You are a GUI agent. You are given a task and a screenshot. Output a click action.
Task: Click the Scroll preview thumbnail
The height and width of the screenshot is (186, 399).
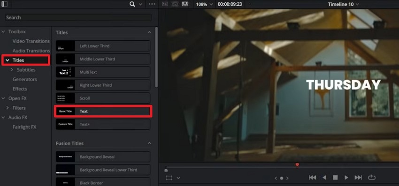(65, 98)
